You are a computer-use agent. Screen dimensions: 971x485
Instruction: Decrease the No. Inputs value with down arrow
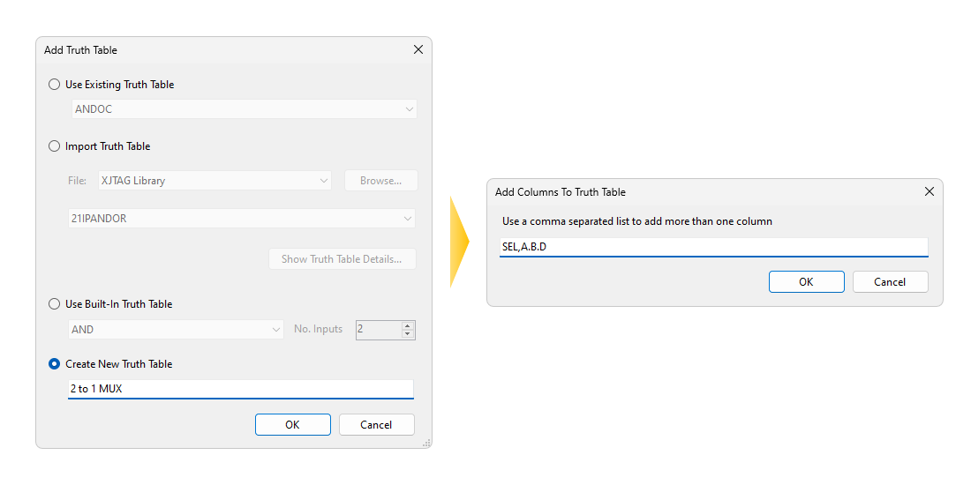[407, 334]
